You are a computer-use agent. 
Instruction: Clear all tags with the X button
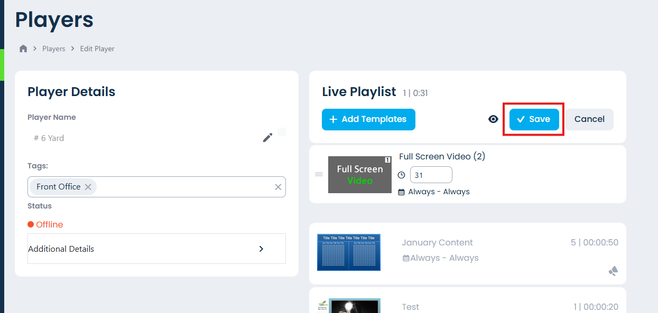pos(278,187)
